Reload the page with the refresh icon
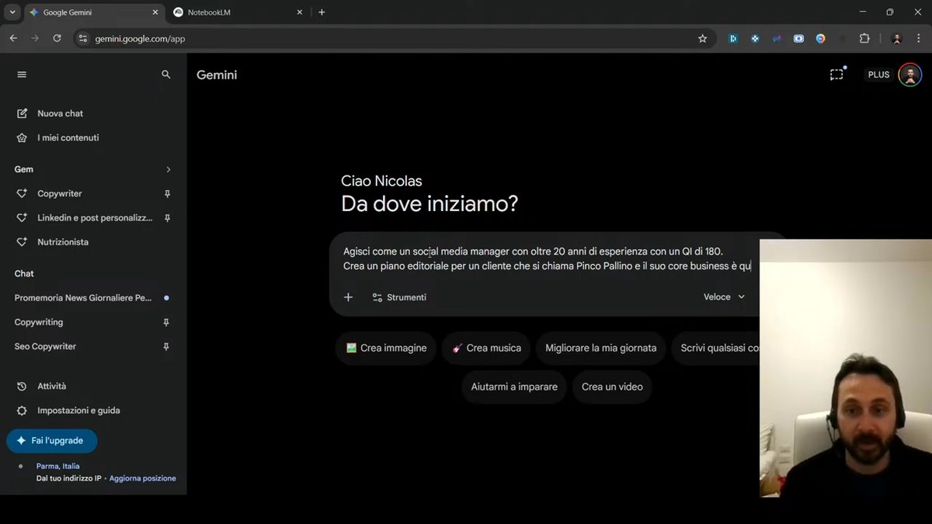 57,38
